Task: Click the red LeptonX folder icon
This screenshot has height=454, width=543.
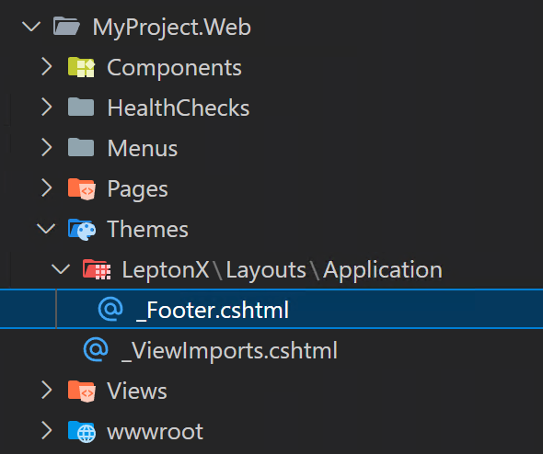Action: tap(97, 269)
